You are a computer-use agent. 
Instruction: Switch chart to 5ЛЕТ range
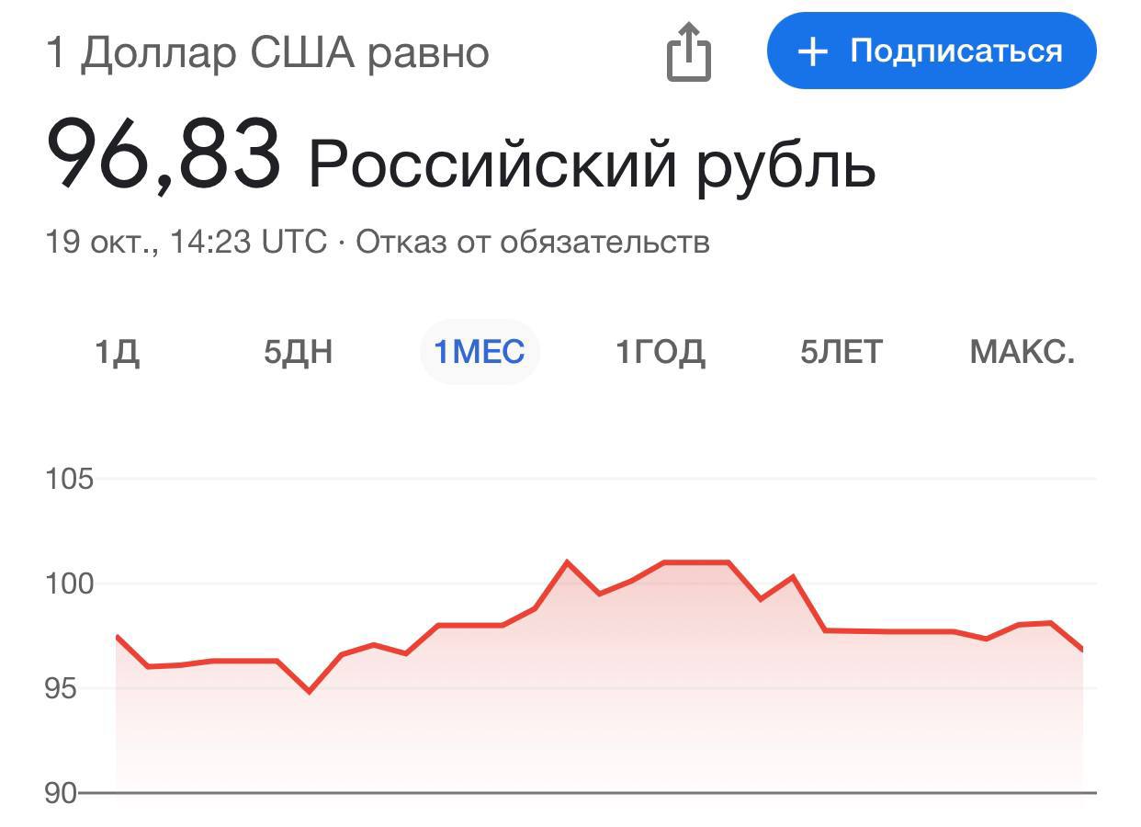(x=841, y=352)
